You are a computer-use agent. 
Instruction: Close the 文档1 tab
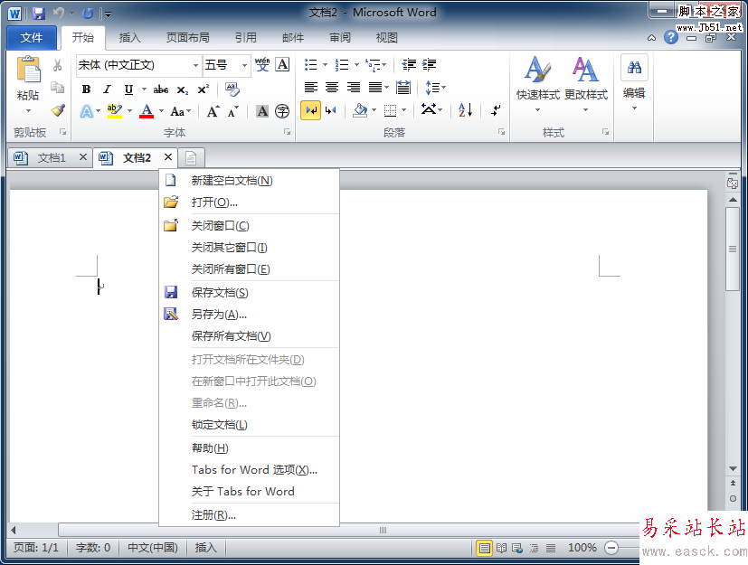(x=83, y=157)
